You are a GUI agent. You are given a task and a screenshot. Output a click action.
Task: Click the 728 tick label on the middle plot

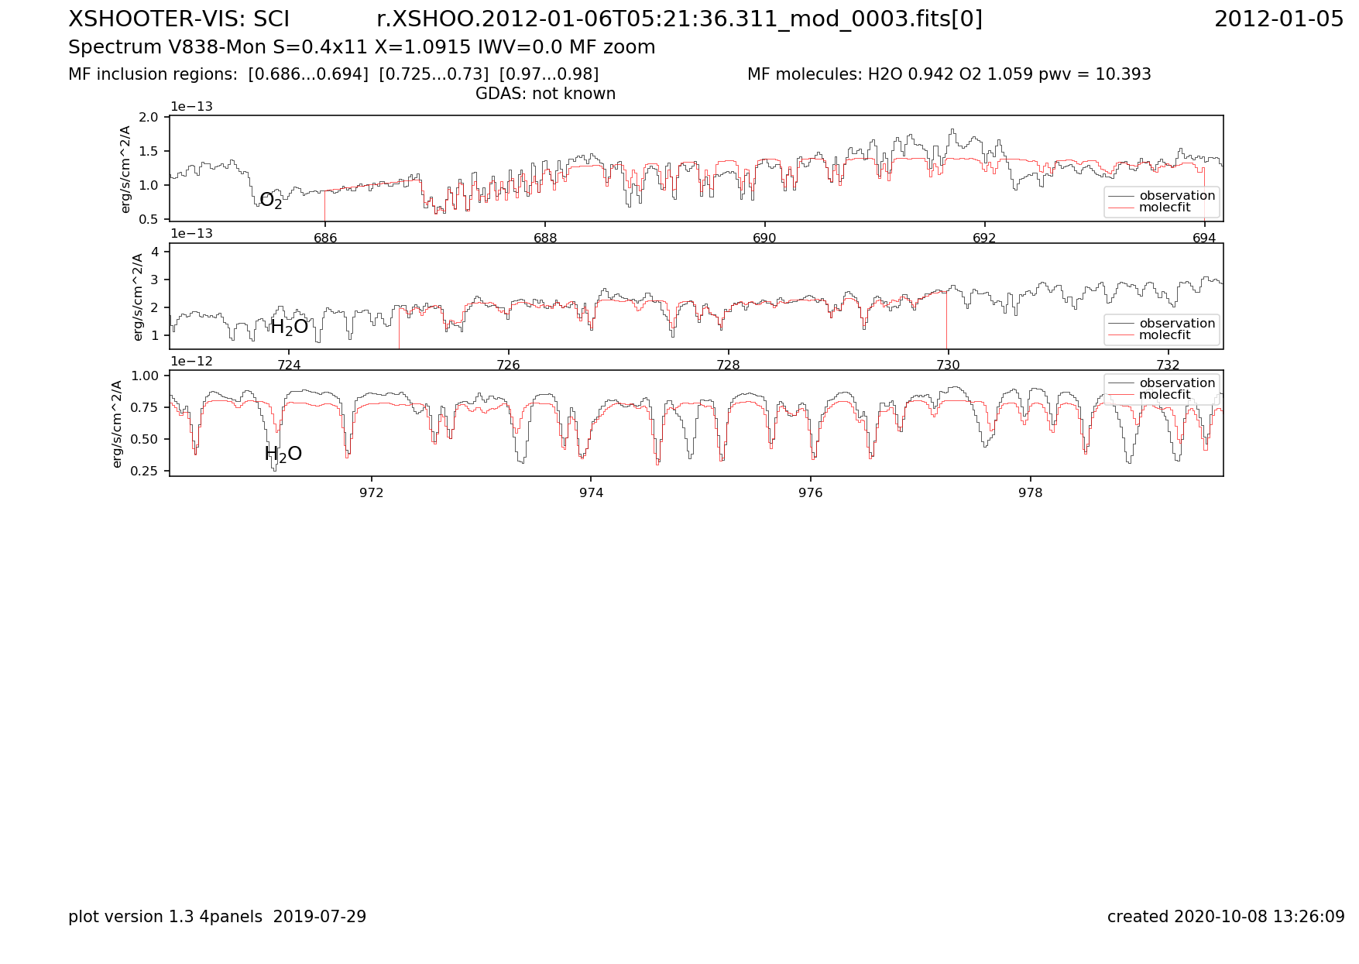coord(728,365)
